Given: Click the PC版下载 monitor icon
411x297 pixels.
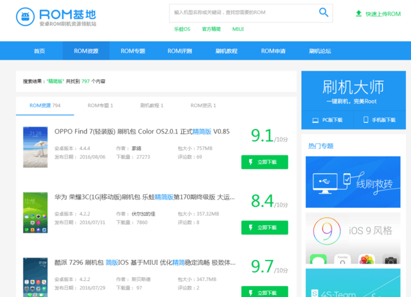Looking at the screenshot, I should coord(315,120).
